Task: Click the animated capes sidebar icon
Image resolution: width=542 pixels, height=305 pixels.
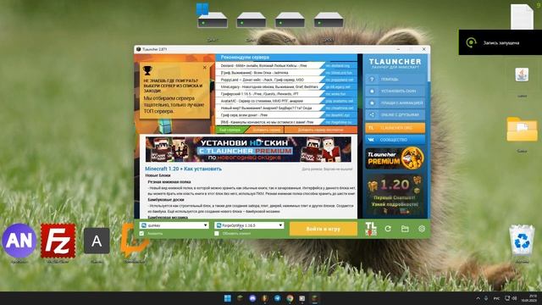Action: (372, 103)
